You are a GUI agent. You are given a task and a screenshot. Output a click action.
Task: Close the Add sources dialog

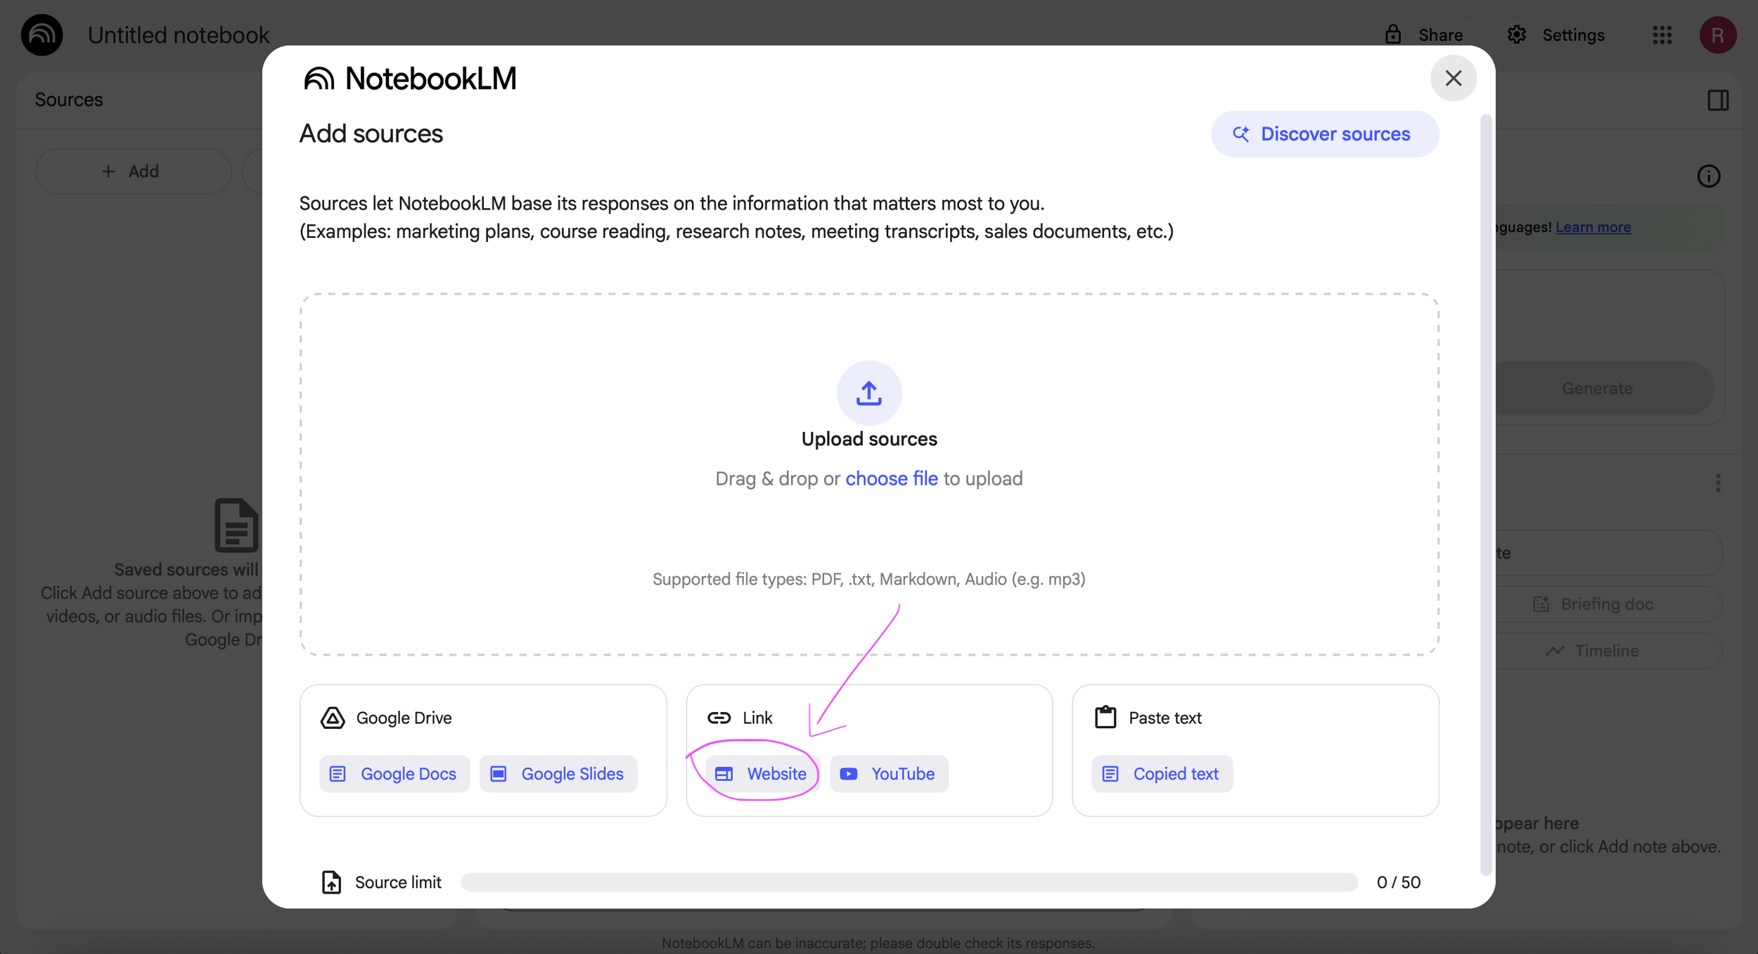tap(1453, 78)
